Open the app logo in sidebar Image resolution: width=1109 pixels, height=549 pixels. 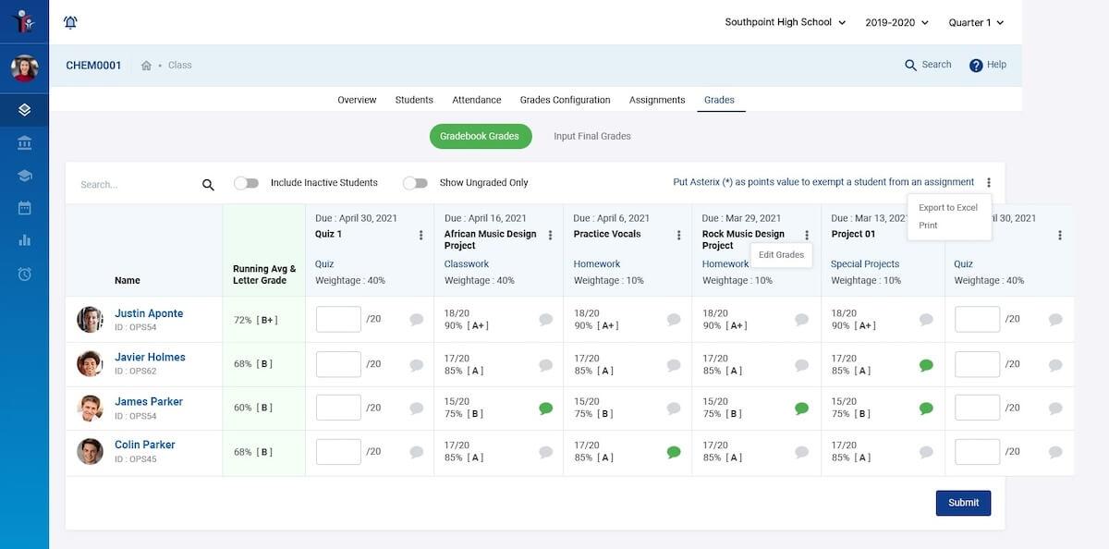point(24,21)
